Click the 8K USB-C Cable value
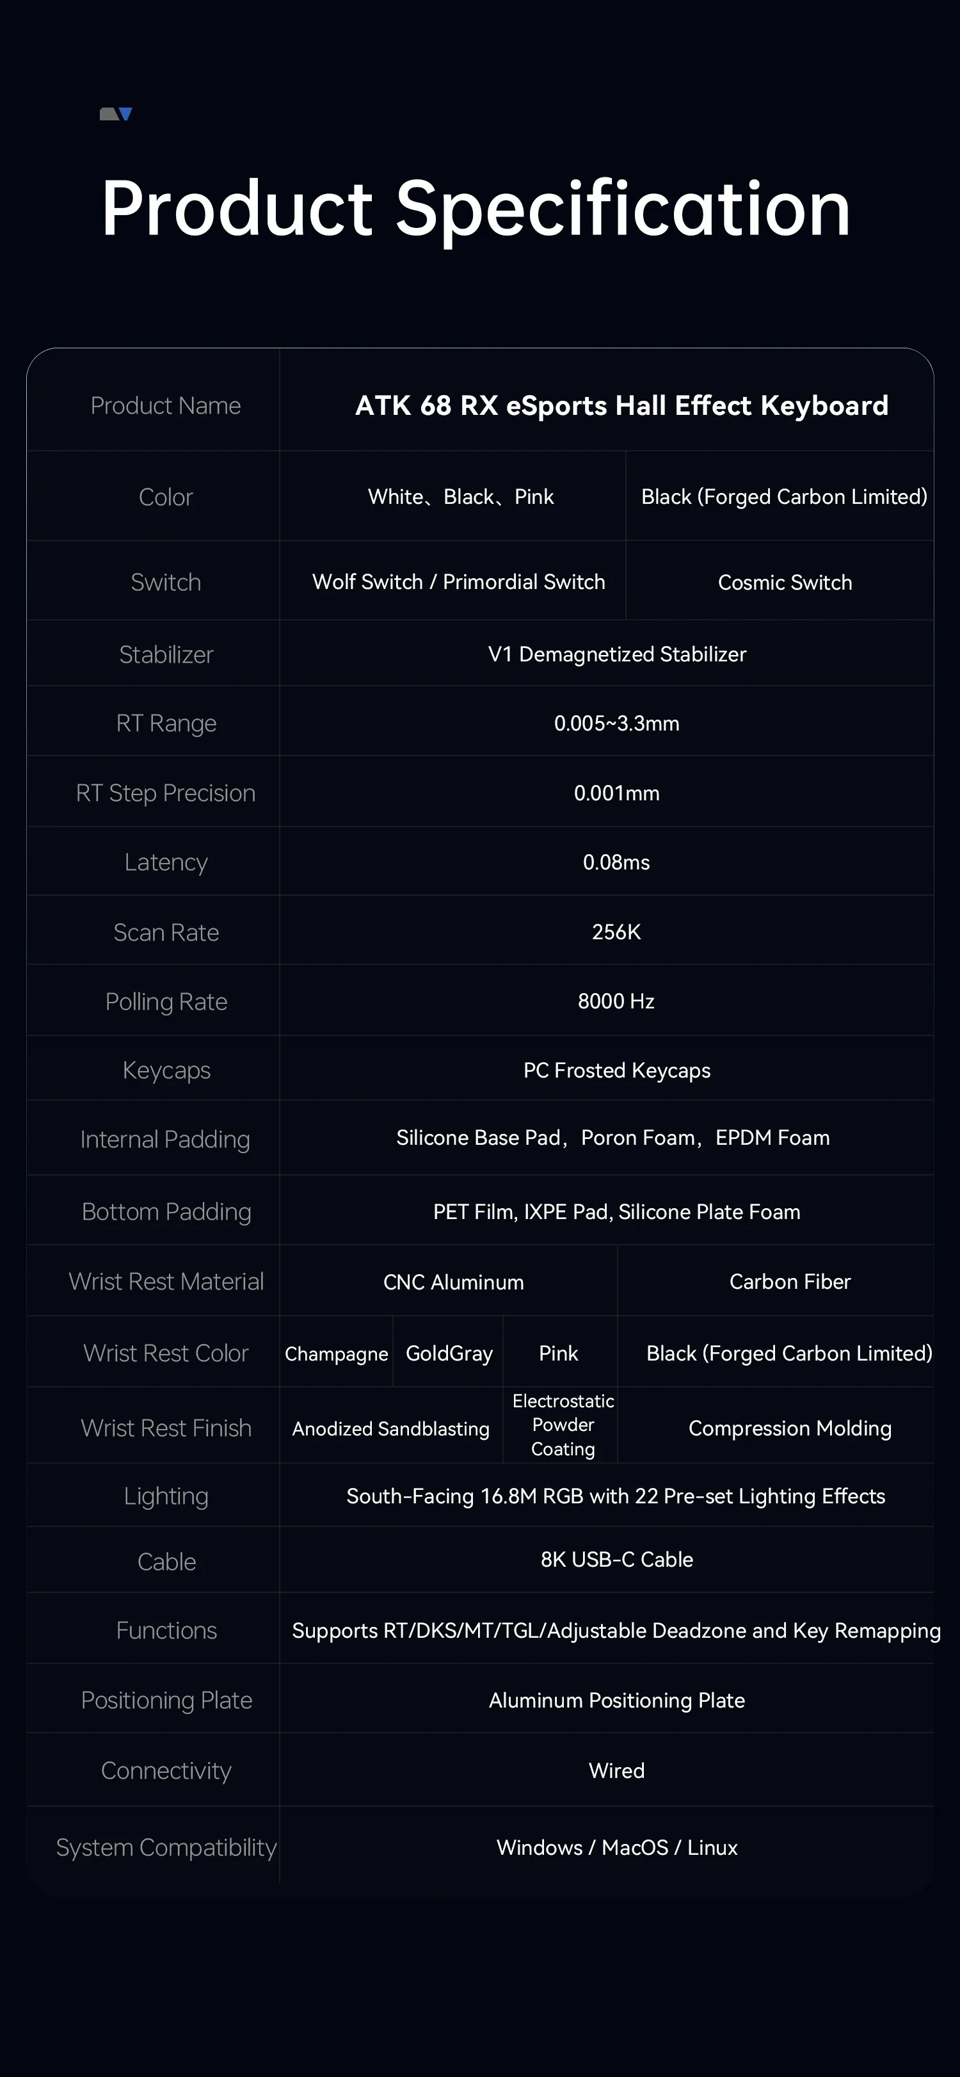 (x=616, y=1560)
